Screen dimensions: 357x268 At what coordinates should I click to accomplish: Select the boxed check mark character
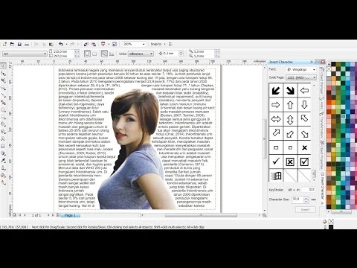(304, 162)
